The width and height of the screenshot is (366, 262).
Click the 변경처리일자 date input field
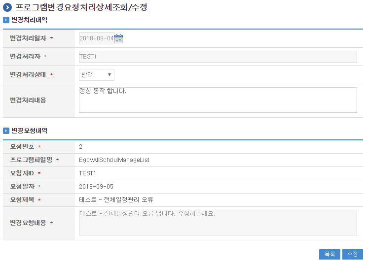click(x=96, y=38)
